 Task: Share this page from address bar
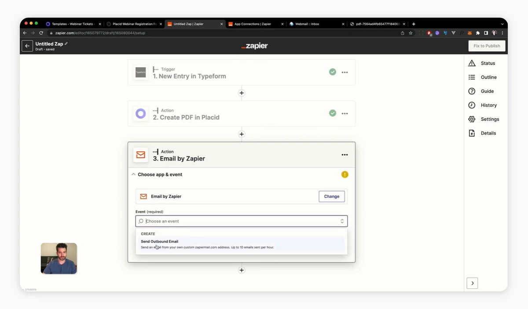click(x=402, y=33)
